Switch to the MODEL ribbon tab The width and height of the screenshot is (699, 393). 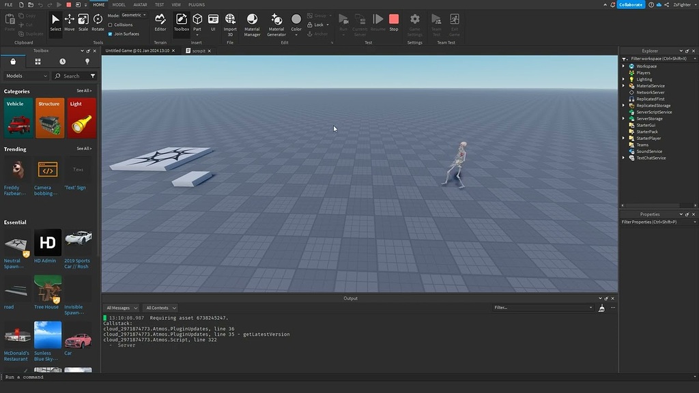coord(119,4)
